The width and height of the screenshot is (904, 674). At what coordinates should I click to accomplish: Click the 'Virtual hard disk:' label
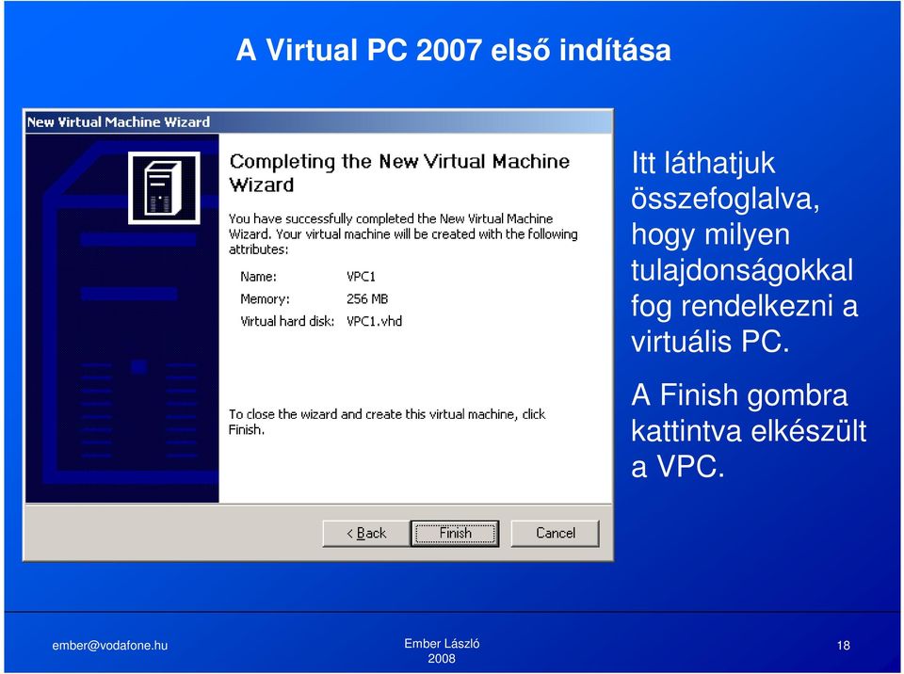(287, 321)
